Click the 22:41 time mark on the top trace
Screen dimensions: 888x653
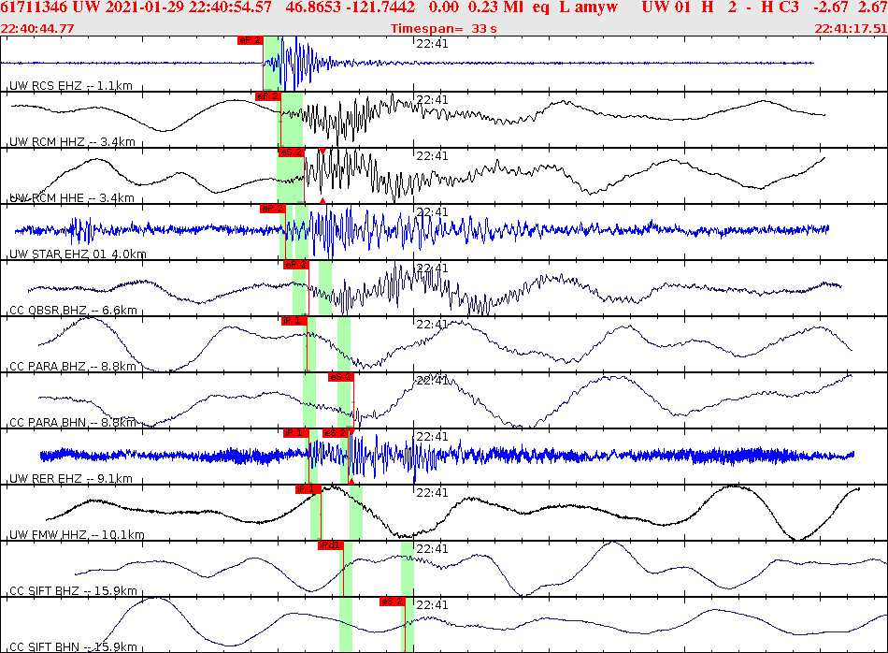coord(430,40)
